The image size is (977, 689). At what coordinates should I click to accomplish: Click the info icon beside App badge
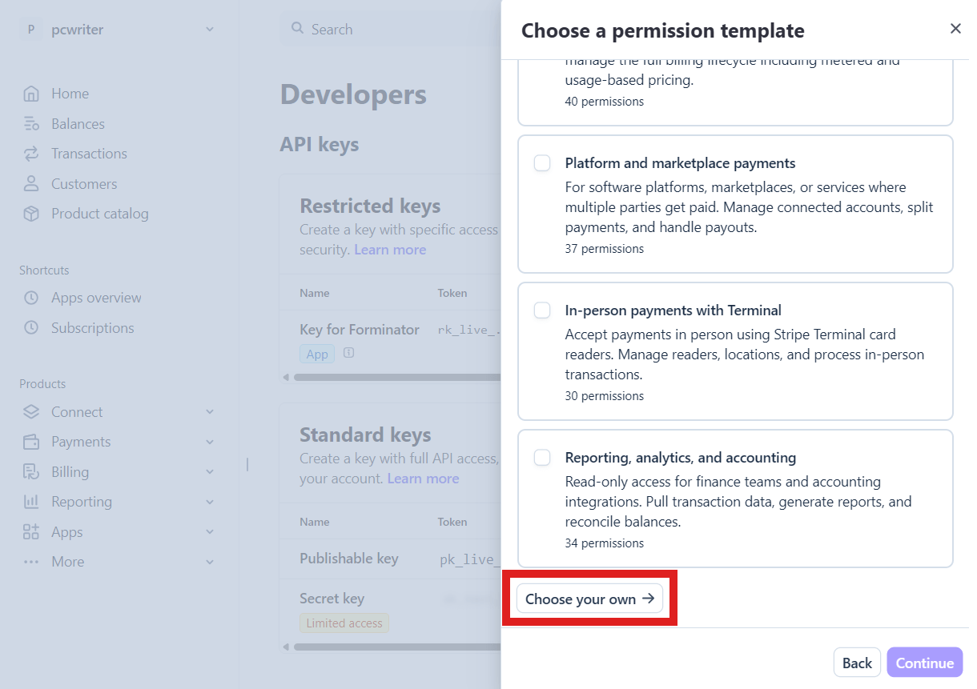[348, 352]
